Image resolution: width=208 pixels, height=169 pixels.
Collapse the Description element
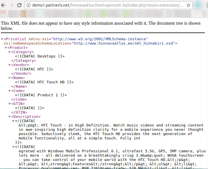tap(10, 117)
